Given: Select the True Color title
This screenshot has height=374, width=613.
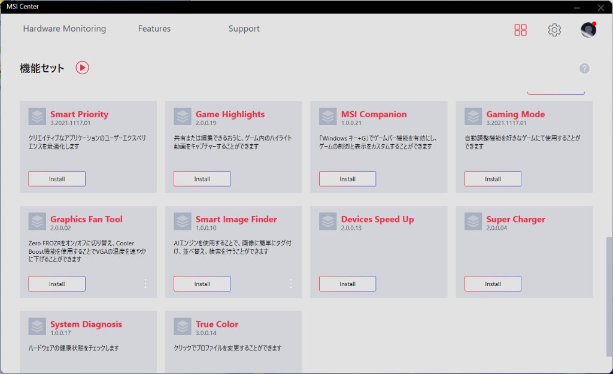Looking at the screenshot, I should pyautogui.click(x=217, y=324).
